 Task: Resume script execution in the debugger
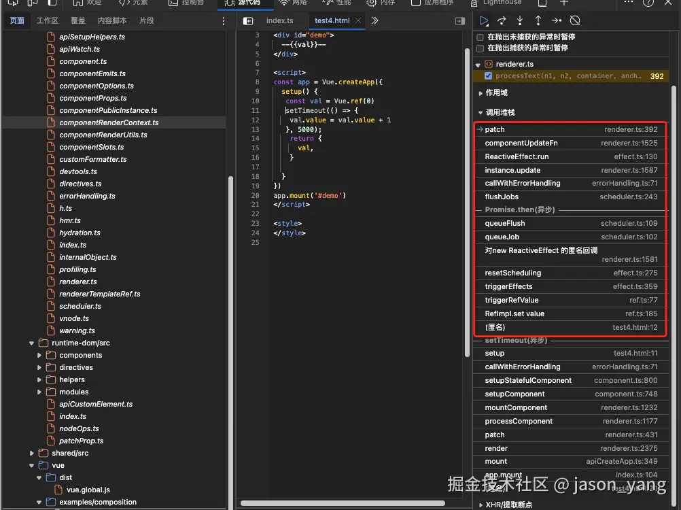[x=483, y=20]
